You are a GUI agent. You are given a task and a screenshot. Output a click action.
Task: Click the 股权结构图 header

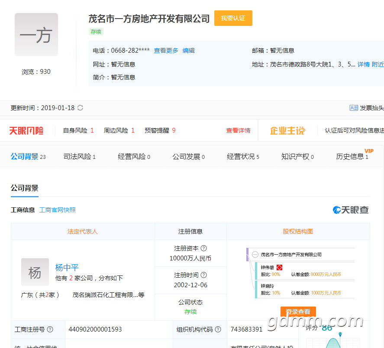tap(298, 231)
